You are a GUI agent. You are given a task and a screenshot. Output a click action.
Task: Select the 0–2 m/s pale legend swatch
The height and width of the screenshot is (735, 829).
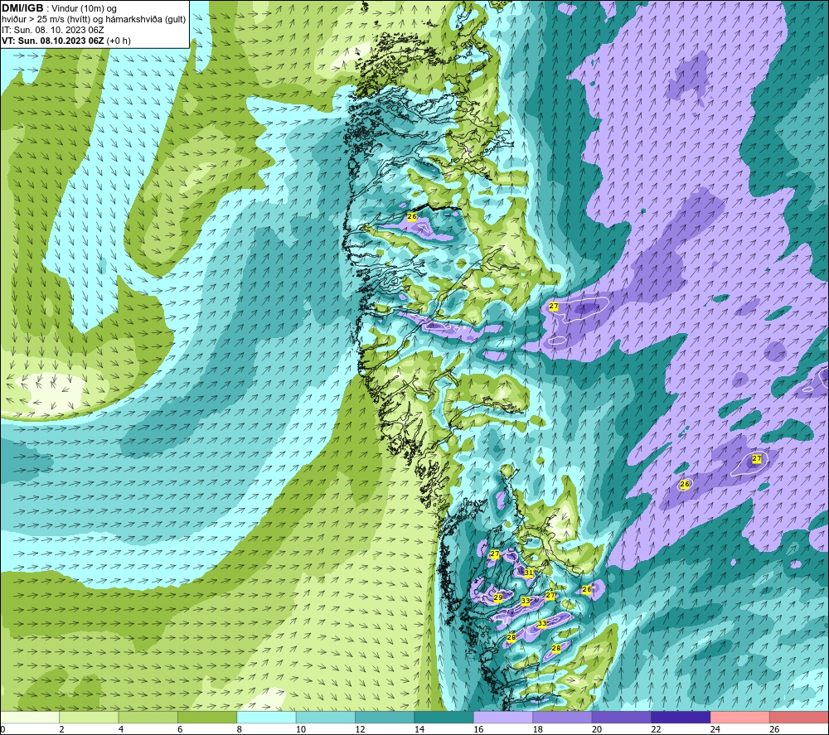coord(30,717)
